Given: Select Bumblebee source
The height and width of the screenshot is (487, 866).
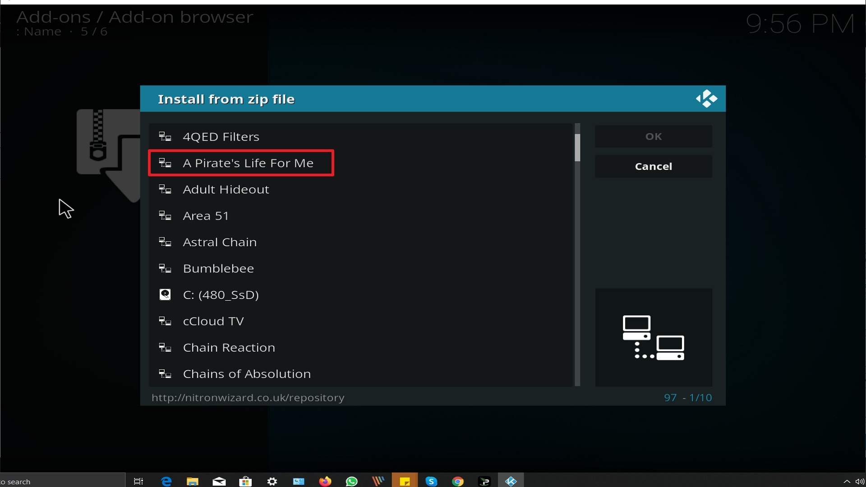Looking at the screenshot, I should 361,268.
